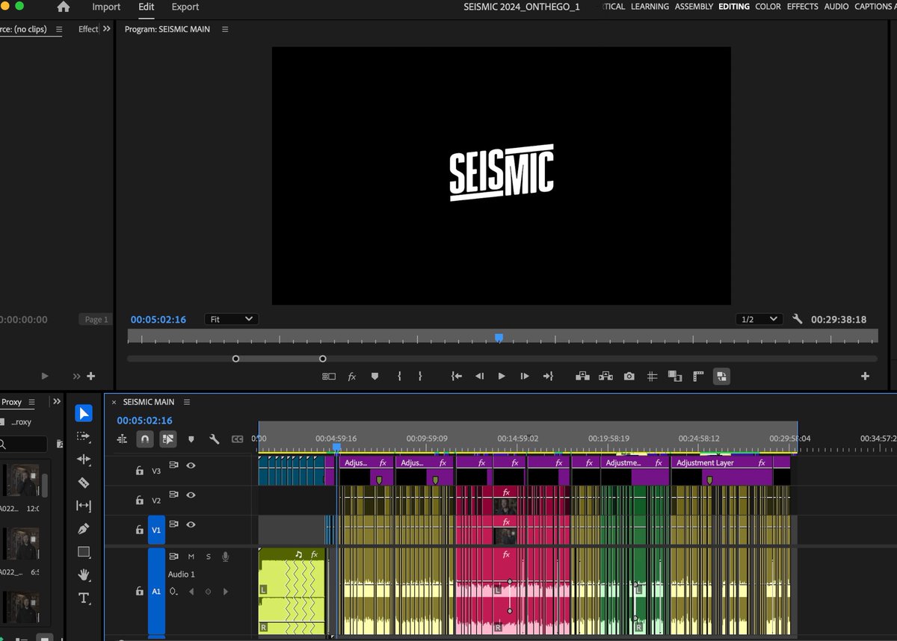Open the Program monitor button editor plus
This screenshot has height=641, width=897.
[866, 377]
